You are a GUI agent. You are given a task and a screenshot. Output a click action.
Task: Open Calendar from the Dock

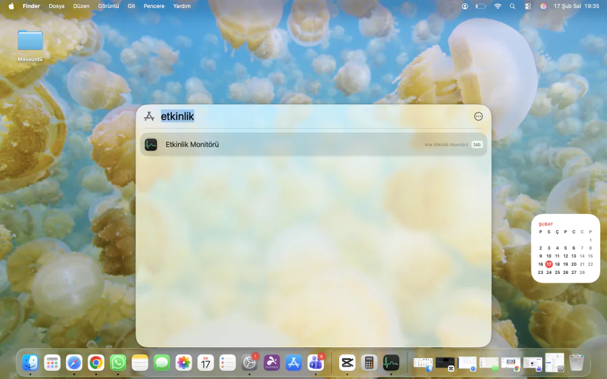pos(206,363)
